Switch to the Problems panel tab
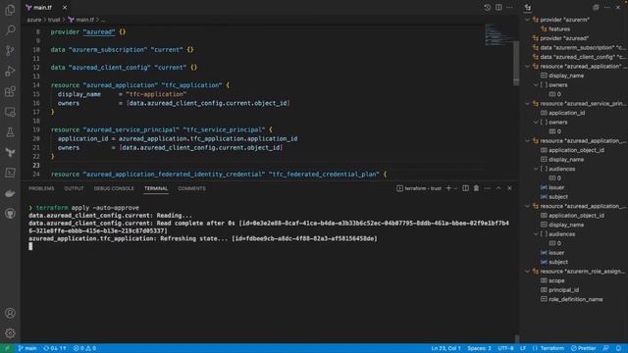 pos(41,188)
